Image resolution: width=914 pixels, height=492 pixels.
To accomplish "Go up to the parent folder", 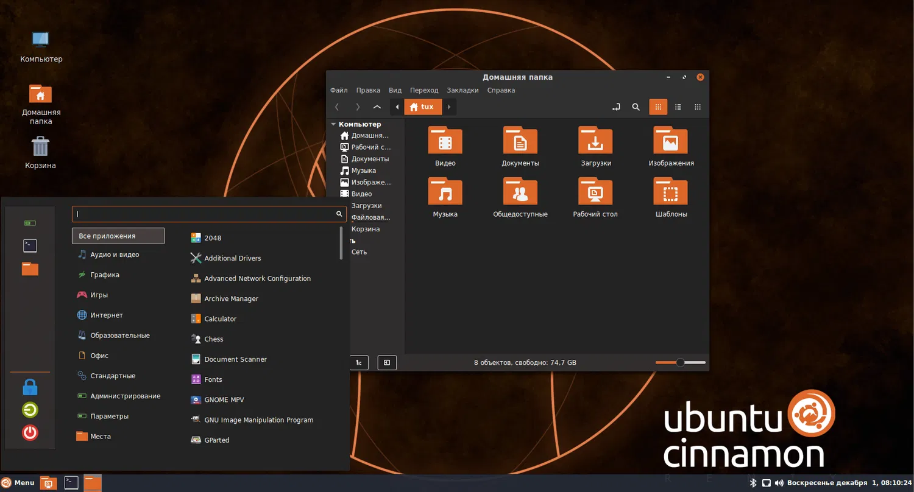I will click(x=377, y=107).
